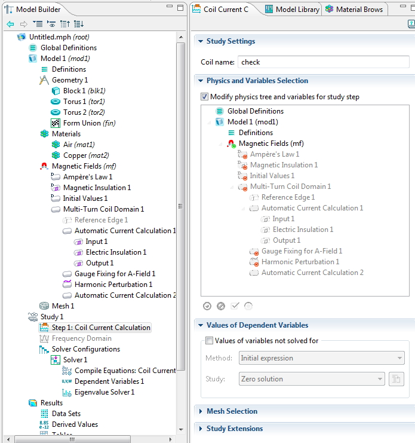Viewport: 415px width, 443px height.
Task: Open the Material Browser tab
Action: tap(355, 10)
